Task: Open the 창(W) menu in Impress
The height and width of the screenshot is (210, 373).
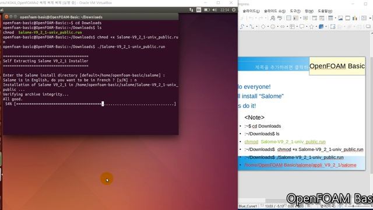Action: [x=309, y=11]
